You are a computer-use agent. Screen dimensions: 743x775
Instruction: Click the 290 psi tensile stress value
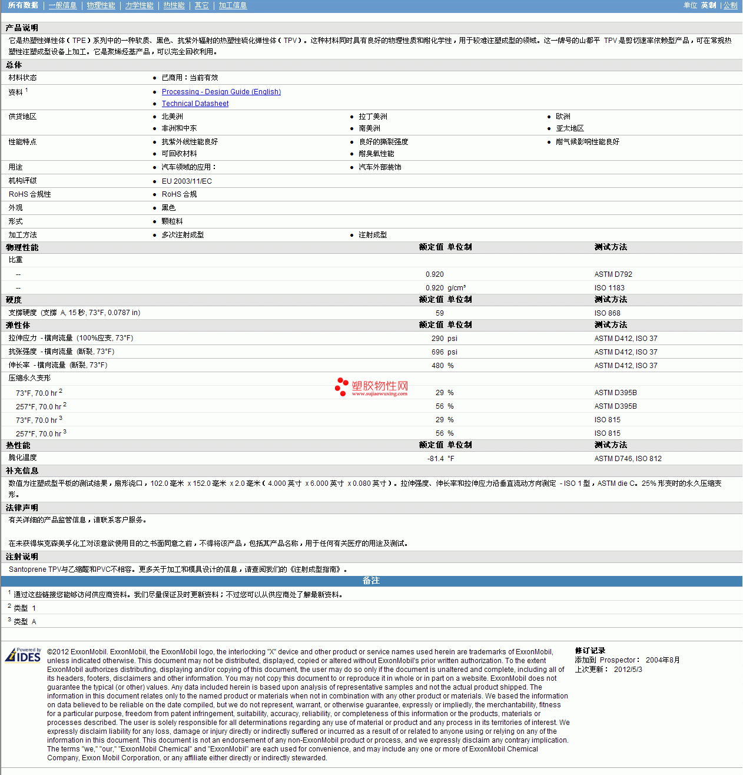tap(444, 339)
